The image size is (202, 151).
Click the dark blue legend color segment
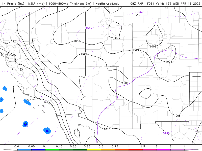click(x=38, y=150)
